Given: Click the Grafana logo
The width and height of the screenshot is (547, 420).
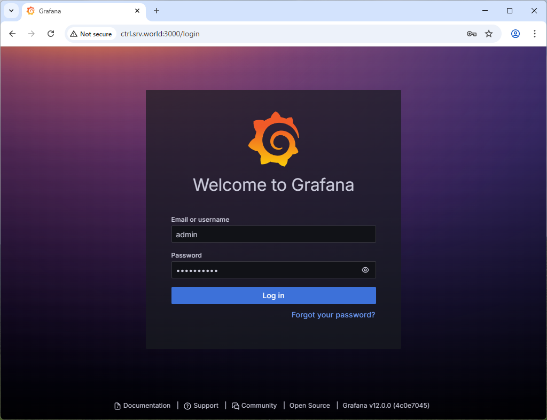Looking at the screenshot, I should tap(273, 139).
